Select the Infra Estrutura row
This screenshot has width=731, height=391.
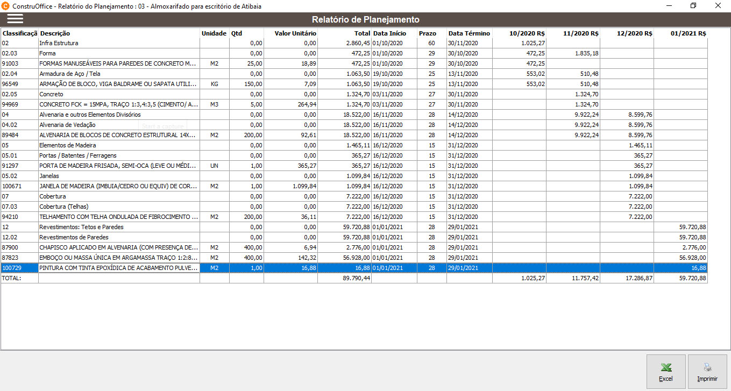click(354, 43)
